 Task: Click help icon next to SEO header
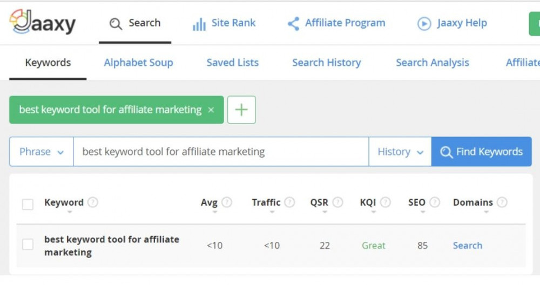435,202
